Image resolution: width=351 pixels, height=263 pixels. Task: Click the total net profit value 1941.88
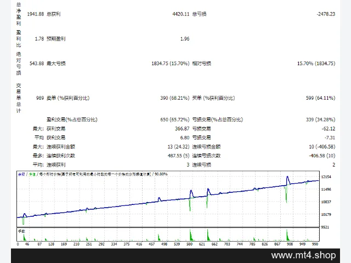tap(35, 14)
